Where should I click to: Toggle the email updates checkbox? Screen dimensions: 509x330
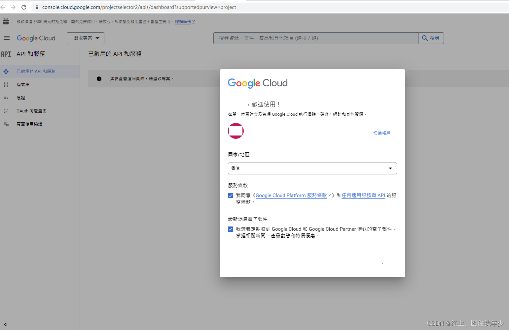[x=231, y=229]
